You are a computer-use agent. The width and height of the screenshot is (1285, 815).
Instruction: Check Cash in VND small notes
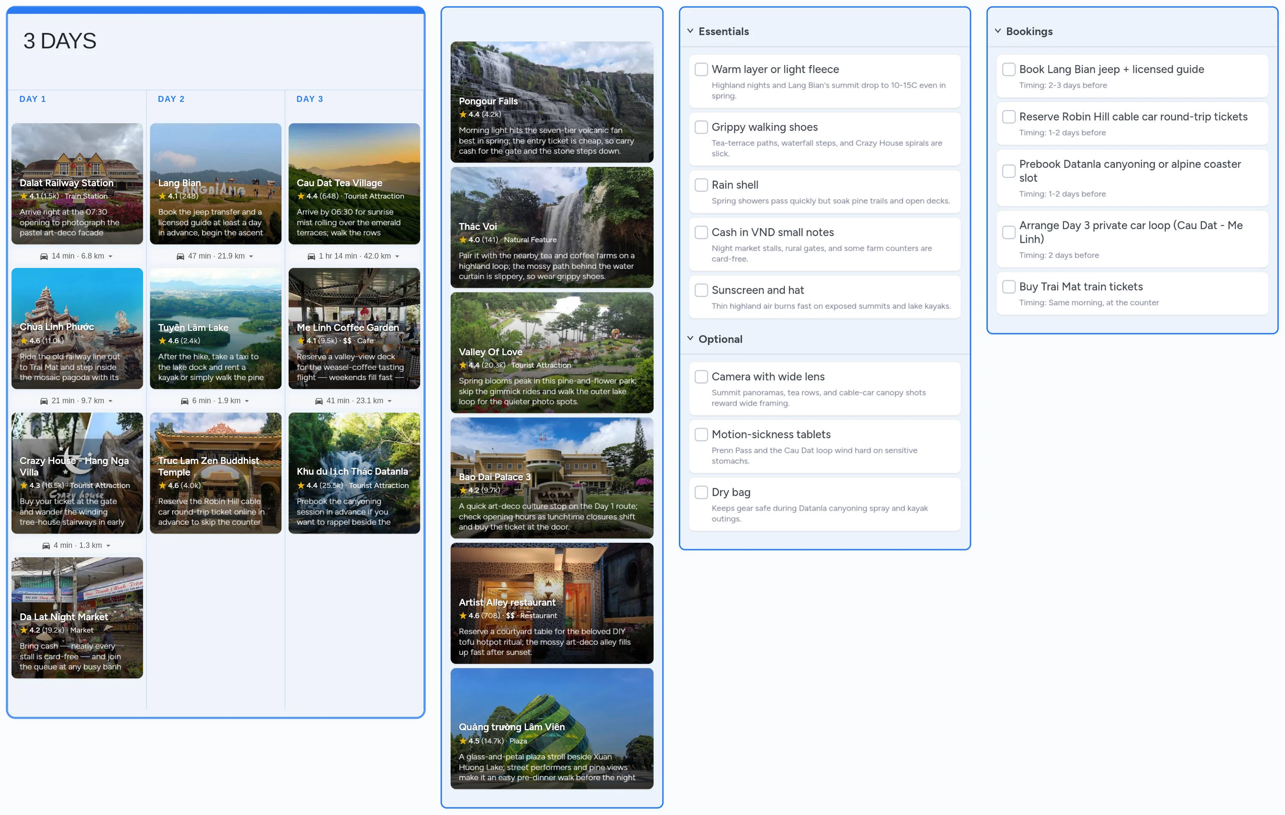point(701,232)
